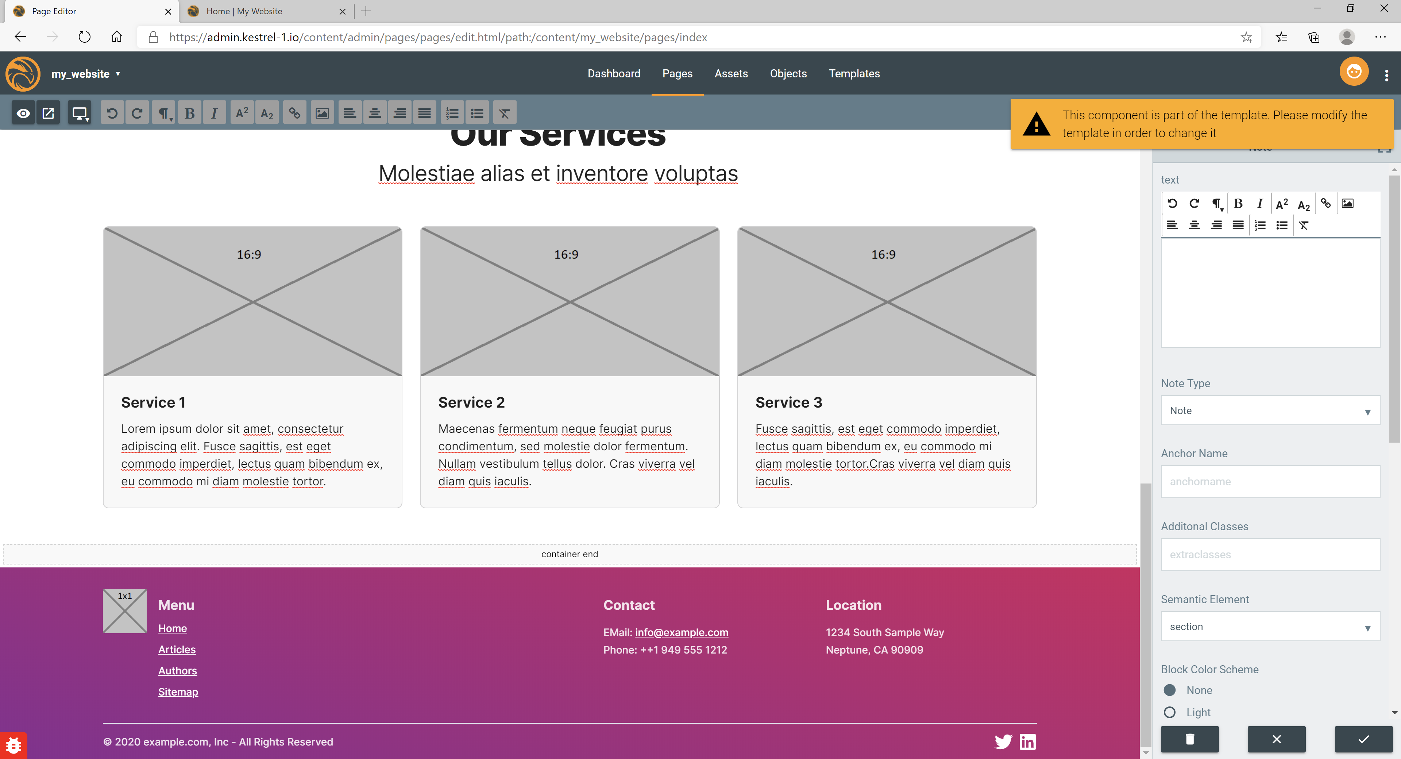The height and width of the screenshot is (759, 1401).
Task: Click the orange bug report icon
Action: pos(13,745)
